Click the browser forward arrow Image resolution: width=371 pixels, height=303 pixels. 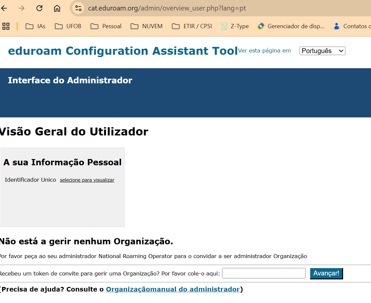(x=22, y=8)
